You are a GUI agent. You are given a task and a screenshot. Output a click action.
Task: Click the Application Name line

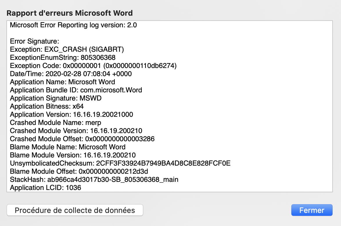(62, 82)
